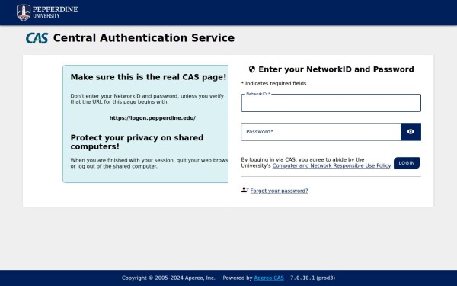Click the LOGIN button

(407, 163)
